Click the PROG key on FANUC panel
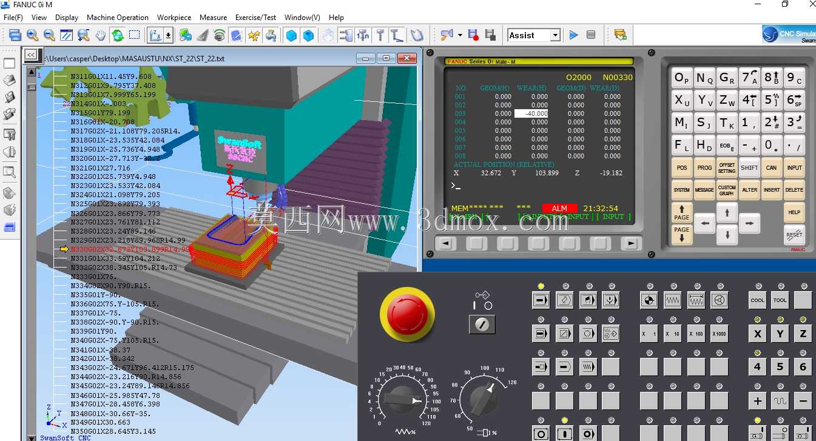Viewport: 816px width, 441px height. click(704, 168)
